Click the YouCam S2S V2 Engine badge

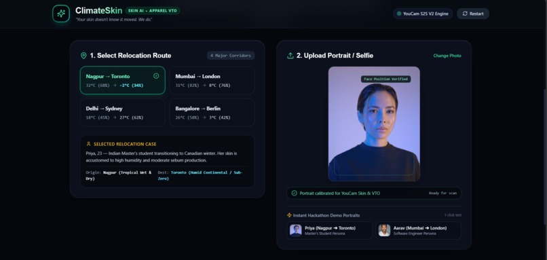click(x=422, y=14)
